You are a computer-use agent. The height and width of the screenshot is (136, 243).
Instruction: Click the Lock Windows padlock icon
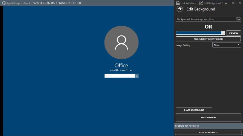tap(178, 3)
